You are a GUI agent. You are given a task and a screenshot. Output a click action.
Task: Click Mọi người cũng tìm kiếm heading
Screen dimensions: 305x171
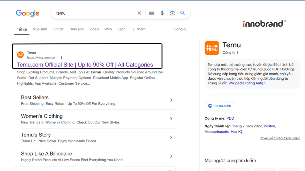click(230, 161)
